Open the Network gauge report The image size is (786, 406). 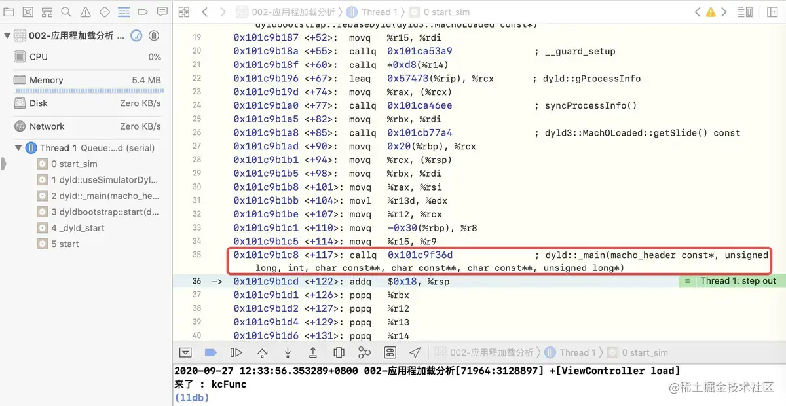click(x=86, y=126)
